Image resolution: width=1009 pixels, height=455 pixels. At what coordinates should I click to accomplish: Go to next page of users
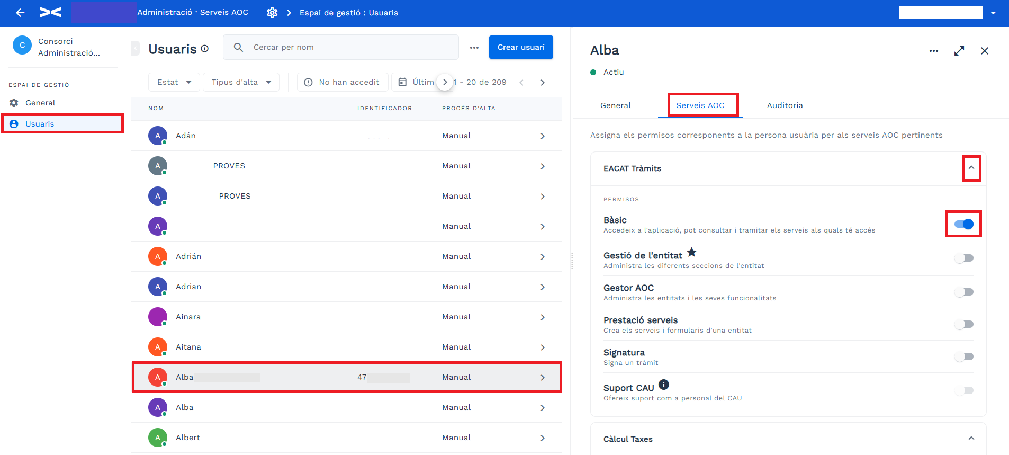(x=543, y=83)
